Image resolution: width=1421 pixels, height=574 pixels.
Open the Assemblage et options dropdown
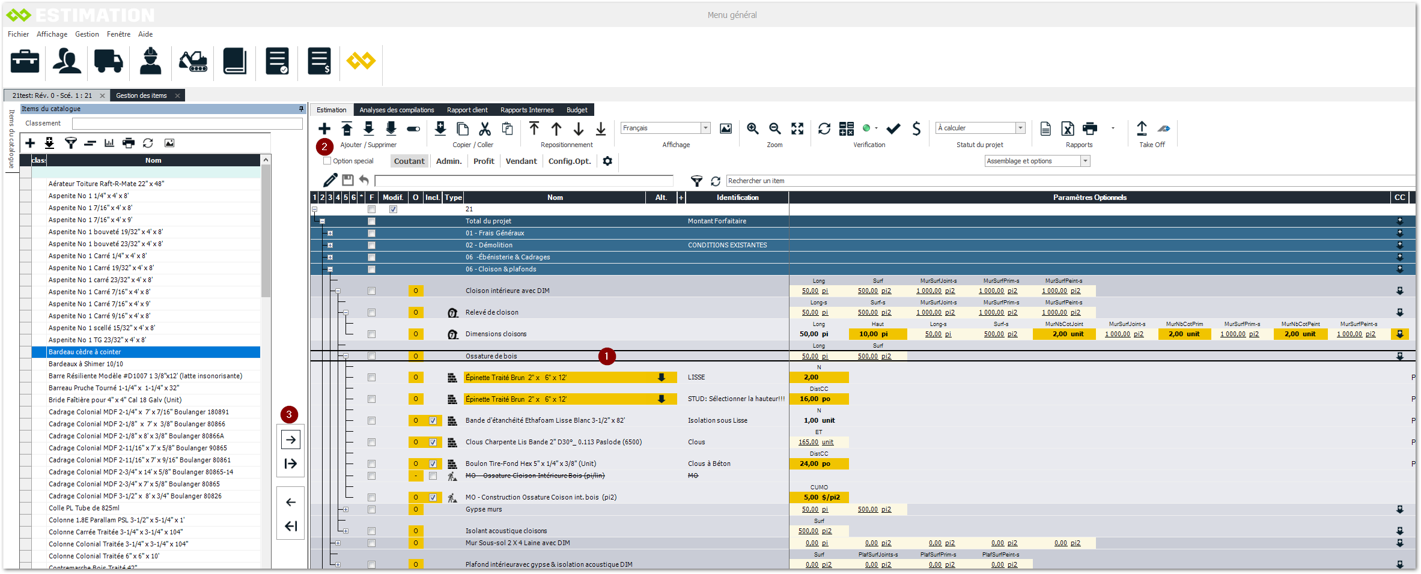point(1085,161)
